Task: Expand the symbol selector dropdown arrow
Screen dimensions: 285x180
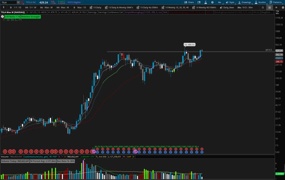Action: (18, 2)
